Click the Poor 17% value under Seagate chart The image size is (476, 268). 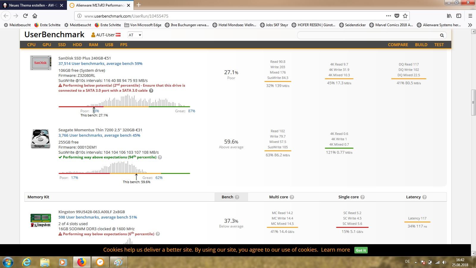point(74,177)
